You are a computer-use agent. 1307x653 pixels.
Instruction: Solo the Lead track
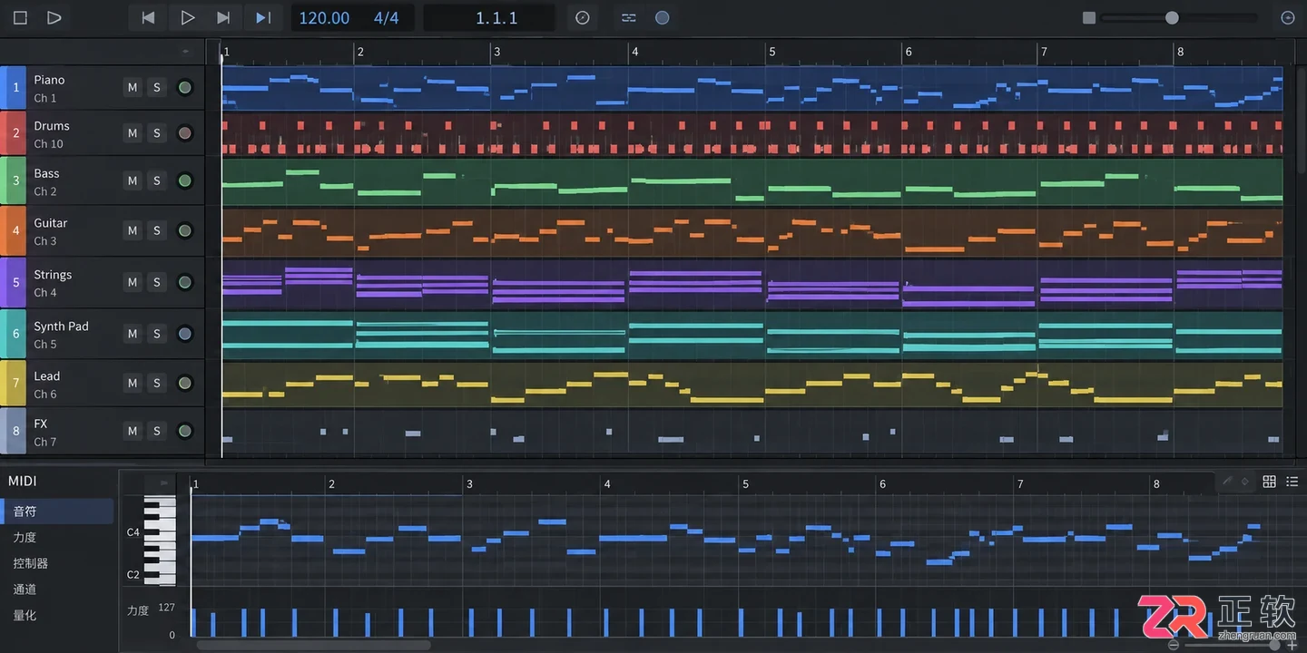click(157, 383)
